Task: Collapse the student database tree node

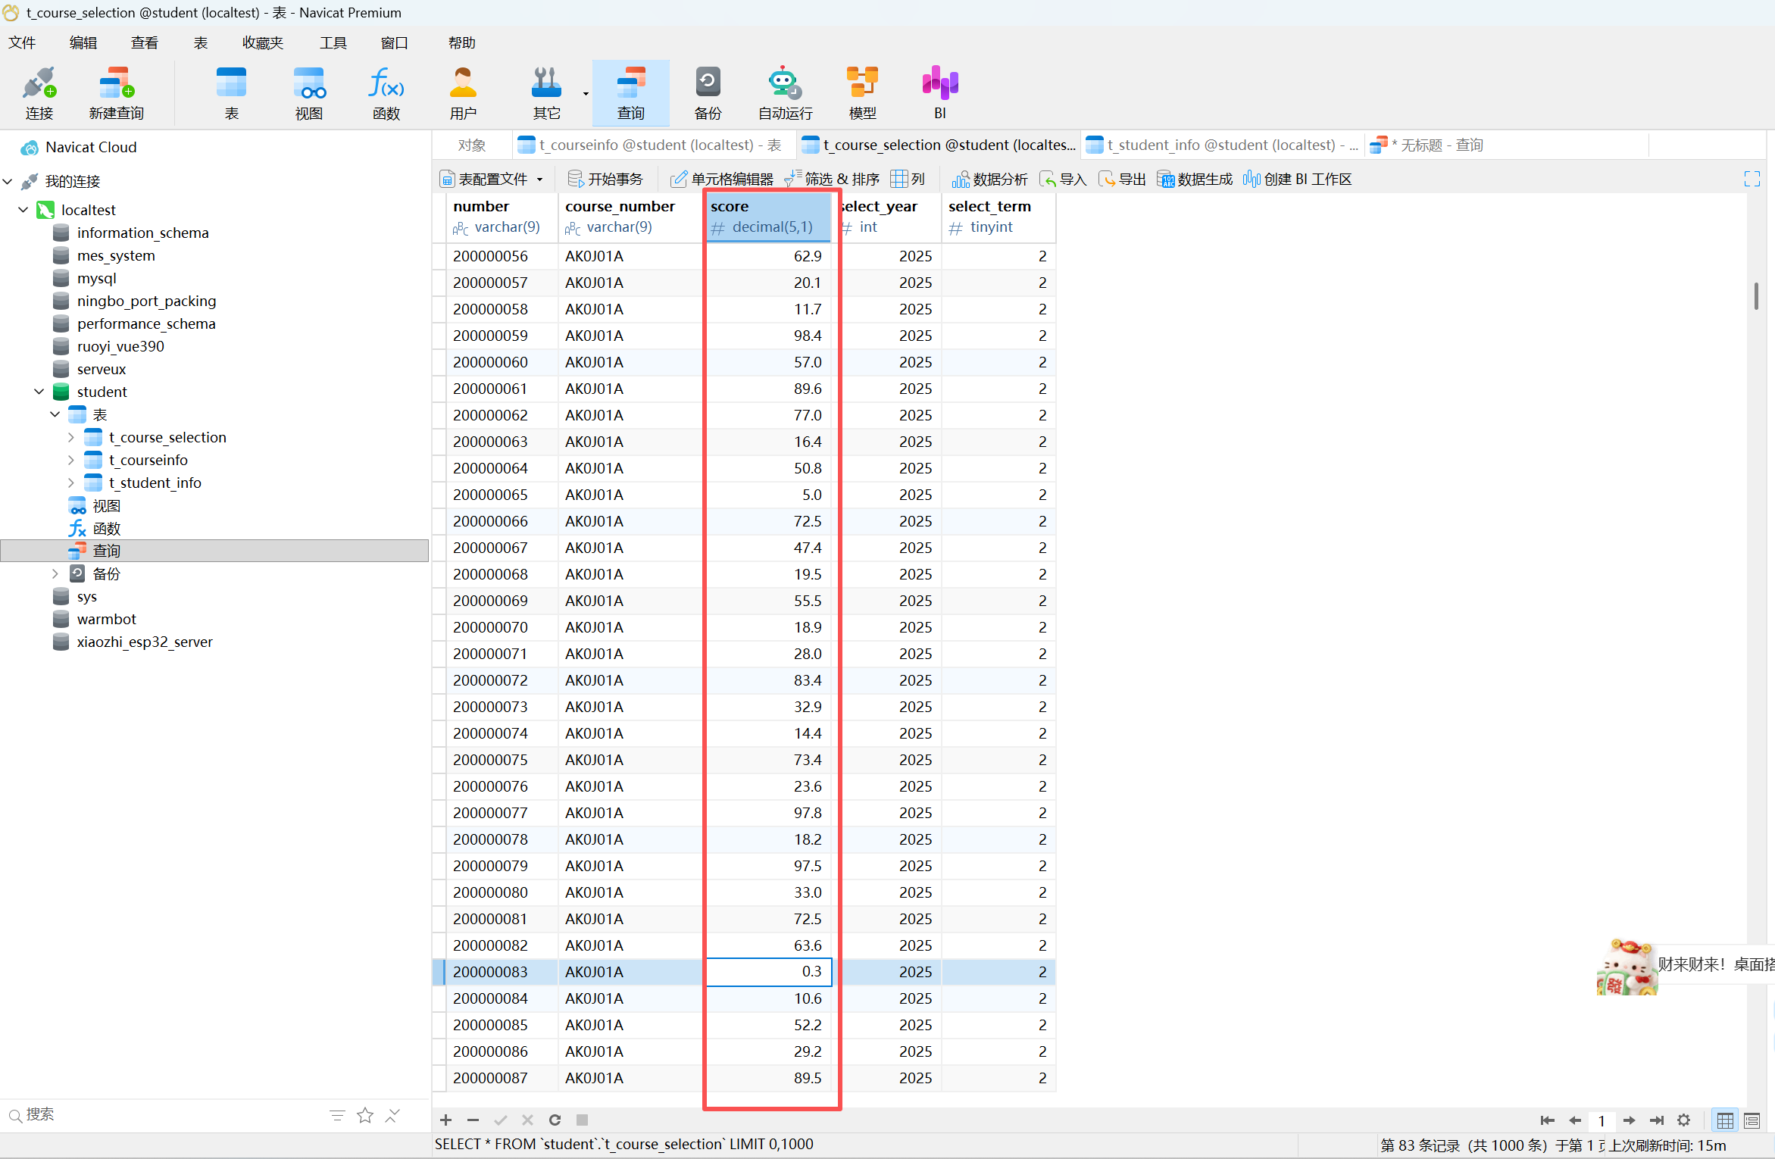Action: click(x=39, y=392)
